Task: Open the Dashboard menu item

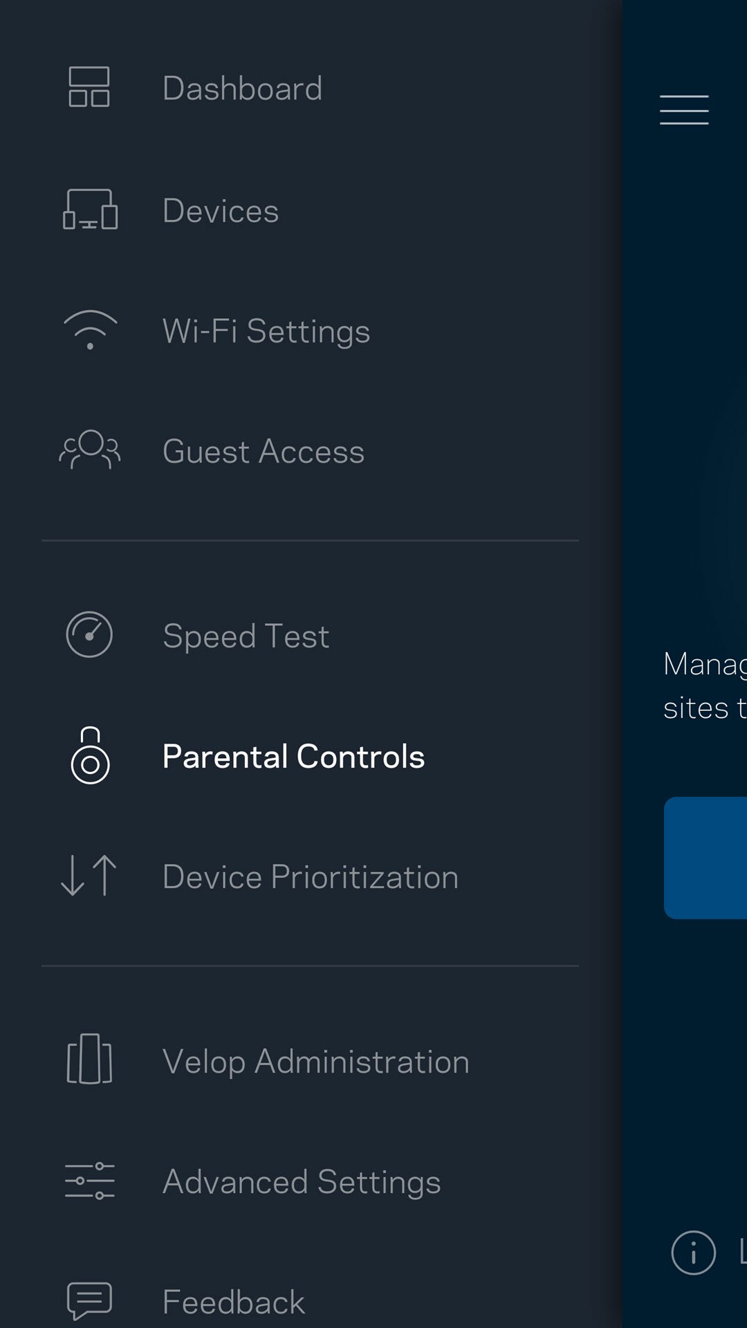Action: 242,89
